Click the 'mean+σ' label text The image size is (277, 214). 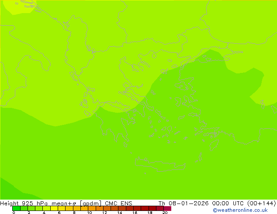point(64,204)
